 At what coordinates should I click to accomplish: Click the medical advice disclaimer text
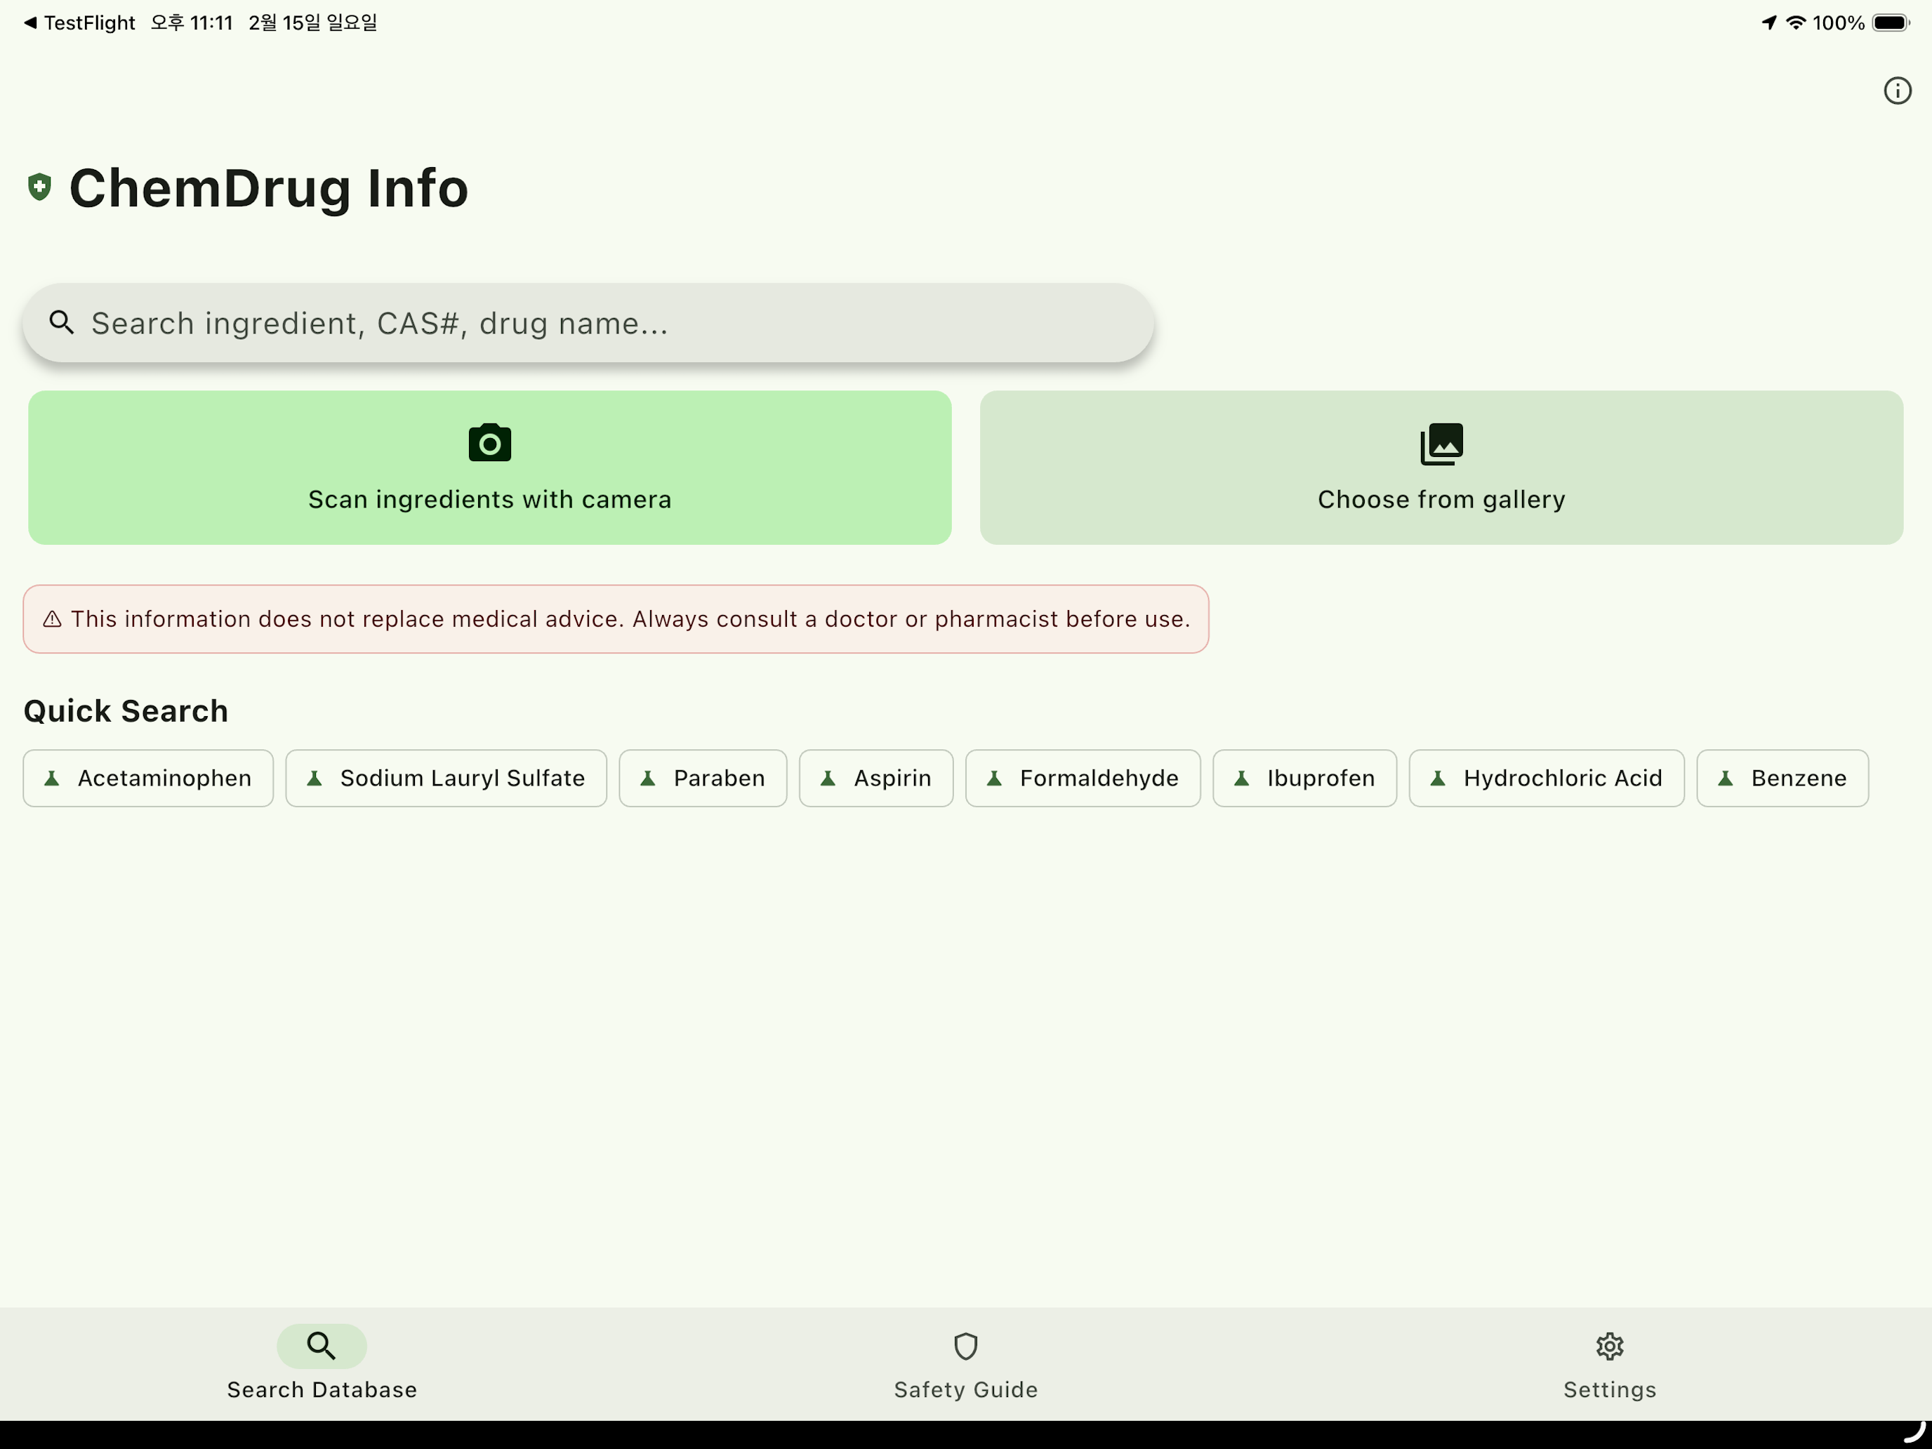630,619
